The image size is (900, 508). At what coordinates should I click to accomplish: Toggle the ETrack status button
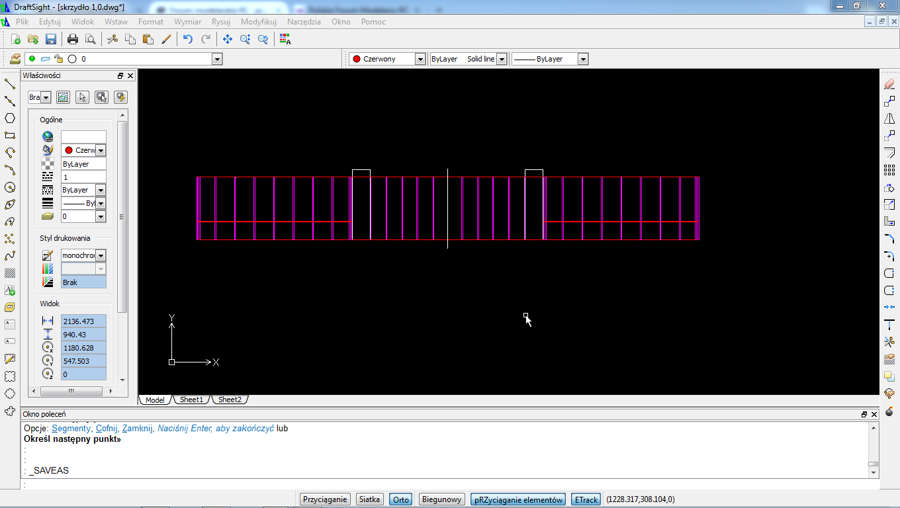586,499
